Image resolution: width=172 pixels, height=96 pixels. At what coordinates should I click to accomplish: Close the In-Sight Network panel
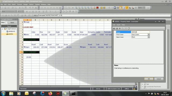point(16,19)
